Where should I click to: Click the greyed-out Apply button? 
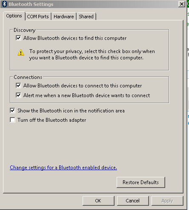[167, 201]
